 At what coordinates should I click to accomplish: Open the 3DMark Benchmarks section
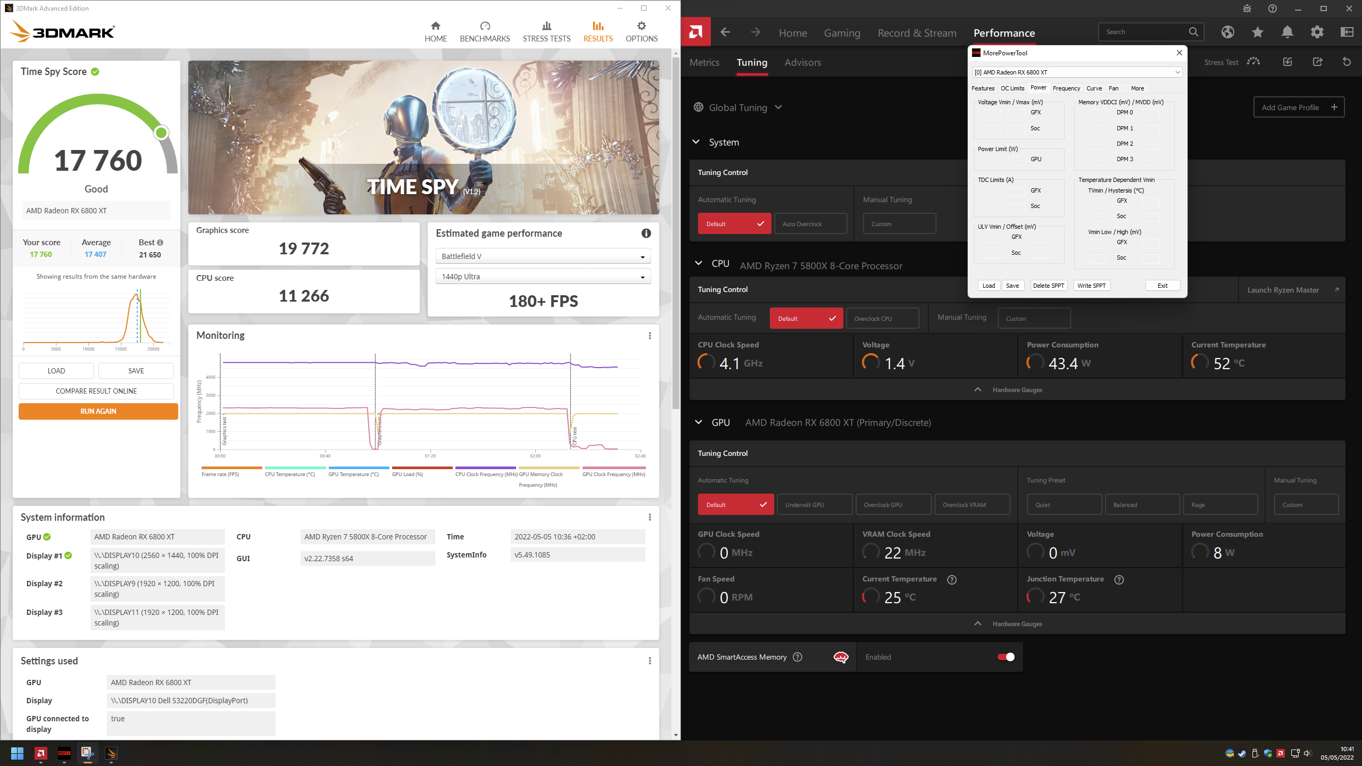pos(484,31)
